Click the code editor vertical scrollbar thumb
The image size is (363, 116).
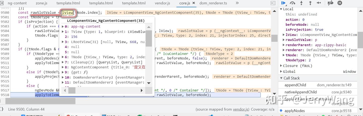tap(275, 38)
